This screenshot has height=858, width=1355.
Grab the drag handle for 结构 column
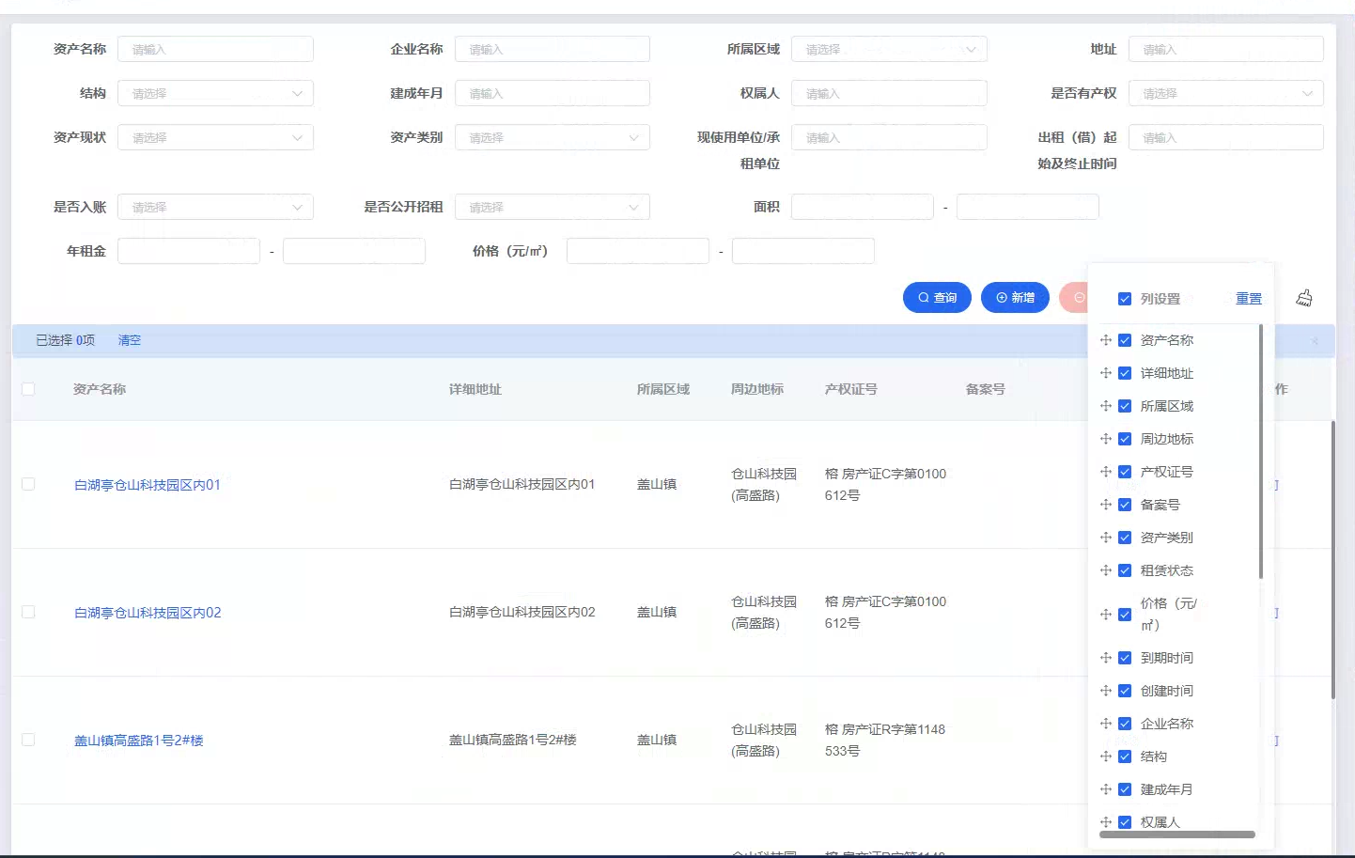[x=1106, y=757]
